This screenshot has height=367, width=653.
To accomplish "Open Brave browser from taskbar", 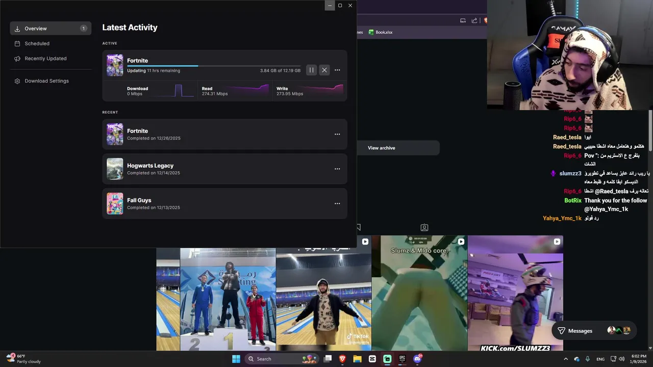I will 343,359.
